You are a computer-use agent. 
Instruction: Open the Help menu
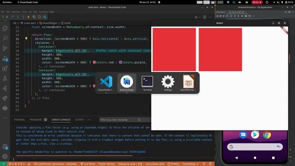[x=52, y=12]
